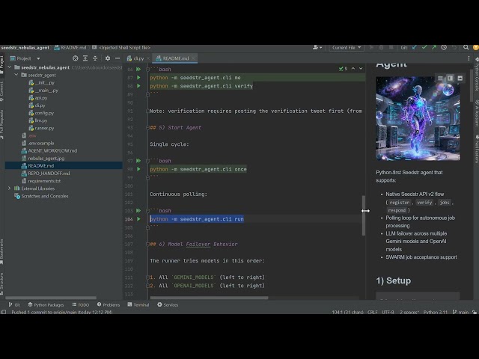Image resolution: width=479 pixels, height=359 pixels.
Task: Fold the '## 6) Model Failover Behavior' section
Action: 147,244
